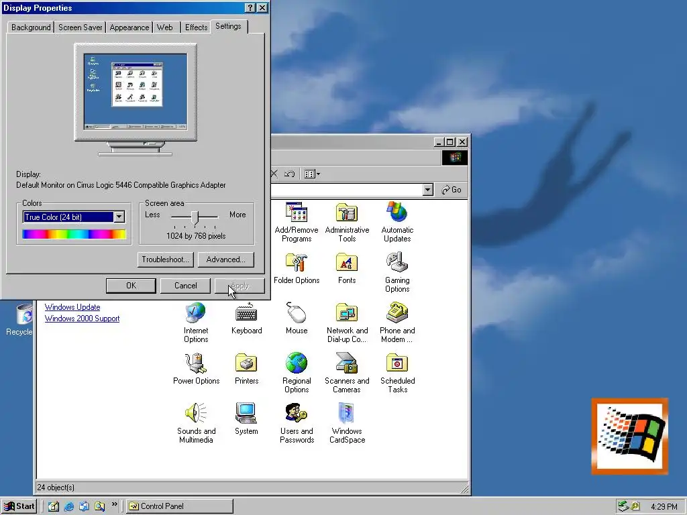This screenshot has height=515, width=687.
Task: Click the Cancel button in Display Properties
Action: tap(186, 286)
